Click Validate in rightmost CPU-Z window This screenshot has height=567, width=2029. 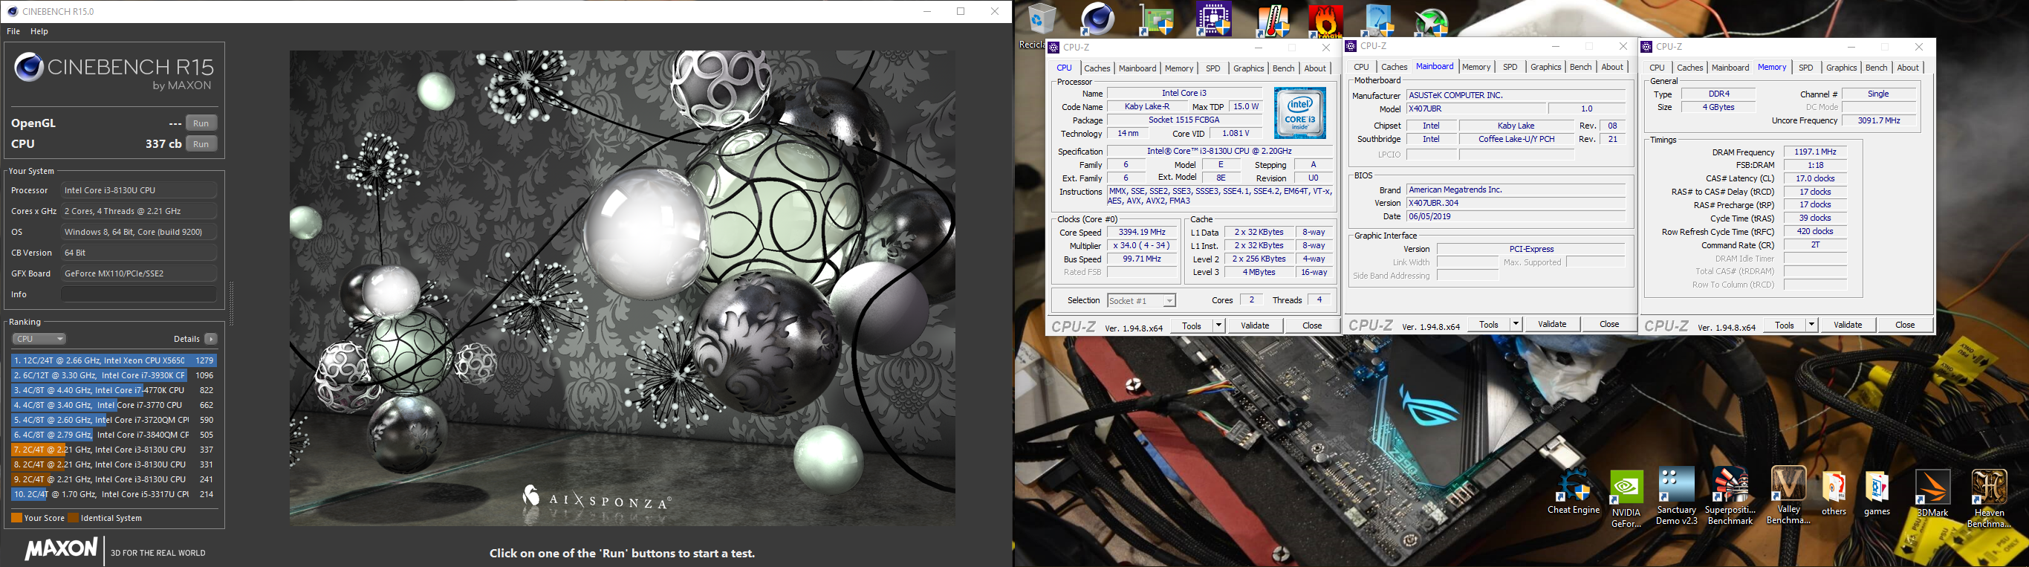tap(1847, 325)
